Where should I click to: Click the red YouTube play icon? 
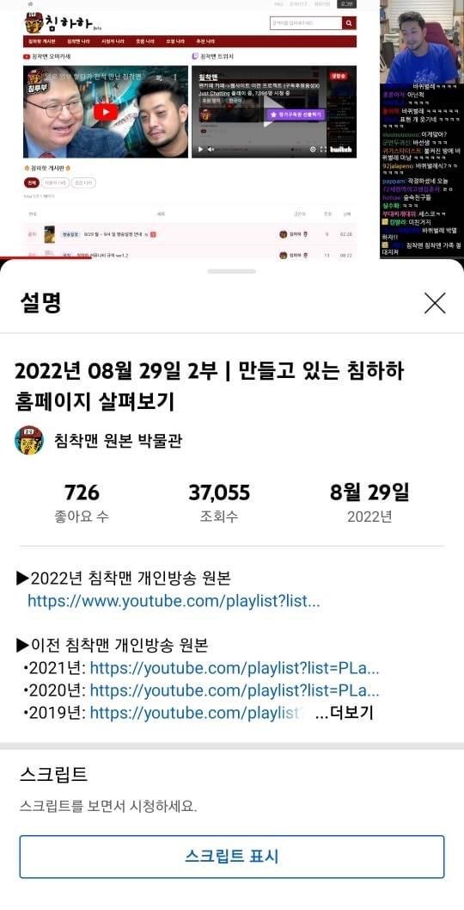point(106,111)
